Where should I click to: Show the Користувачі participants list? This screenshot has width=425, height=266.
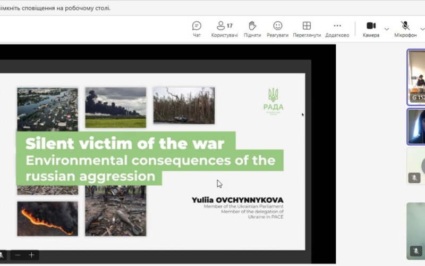(224, 29)
